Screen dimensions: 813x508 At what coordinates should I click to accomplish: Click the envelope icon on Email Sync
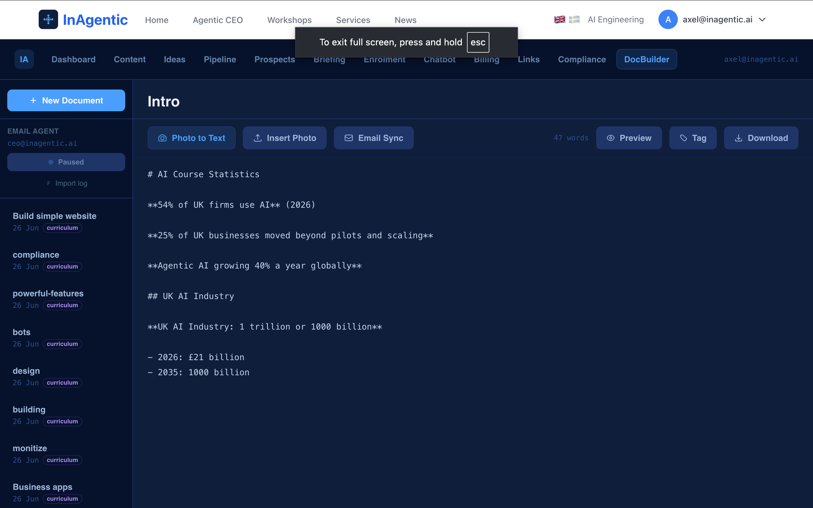click(349, 138)
